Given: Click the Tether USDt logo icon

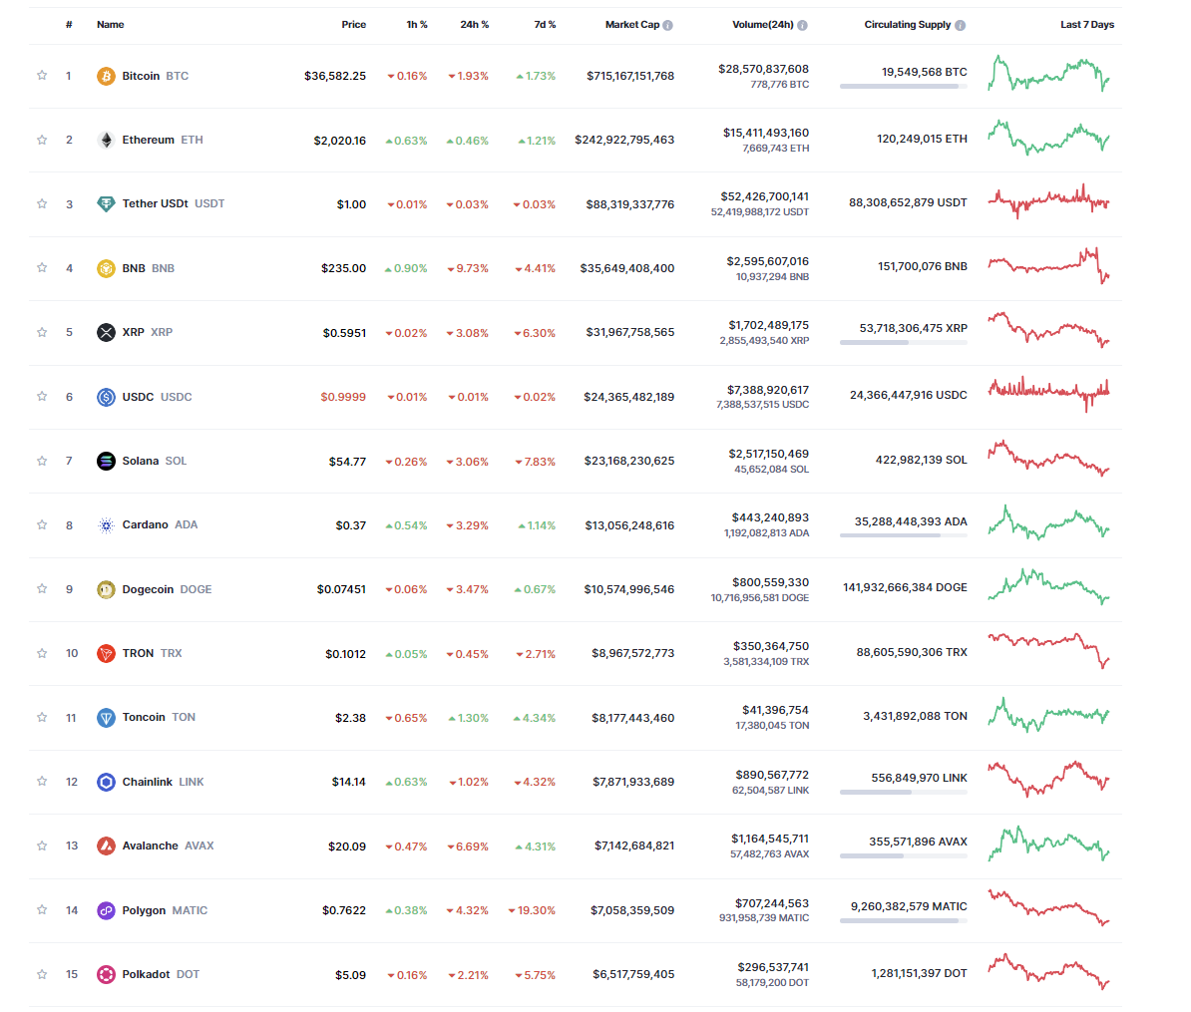Looking at the screenshot, I should (x=106, y=203).
